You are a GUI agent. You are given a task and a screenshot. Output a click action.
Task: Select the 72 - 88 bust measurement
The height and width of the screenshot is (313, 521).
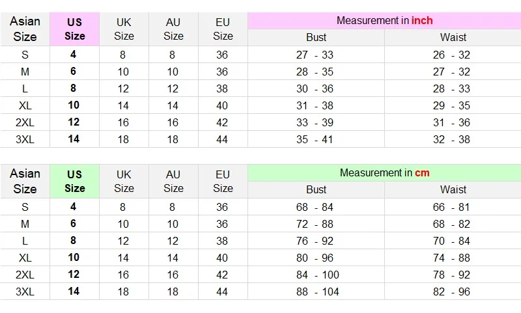pos(316,224)
